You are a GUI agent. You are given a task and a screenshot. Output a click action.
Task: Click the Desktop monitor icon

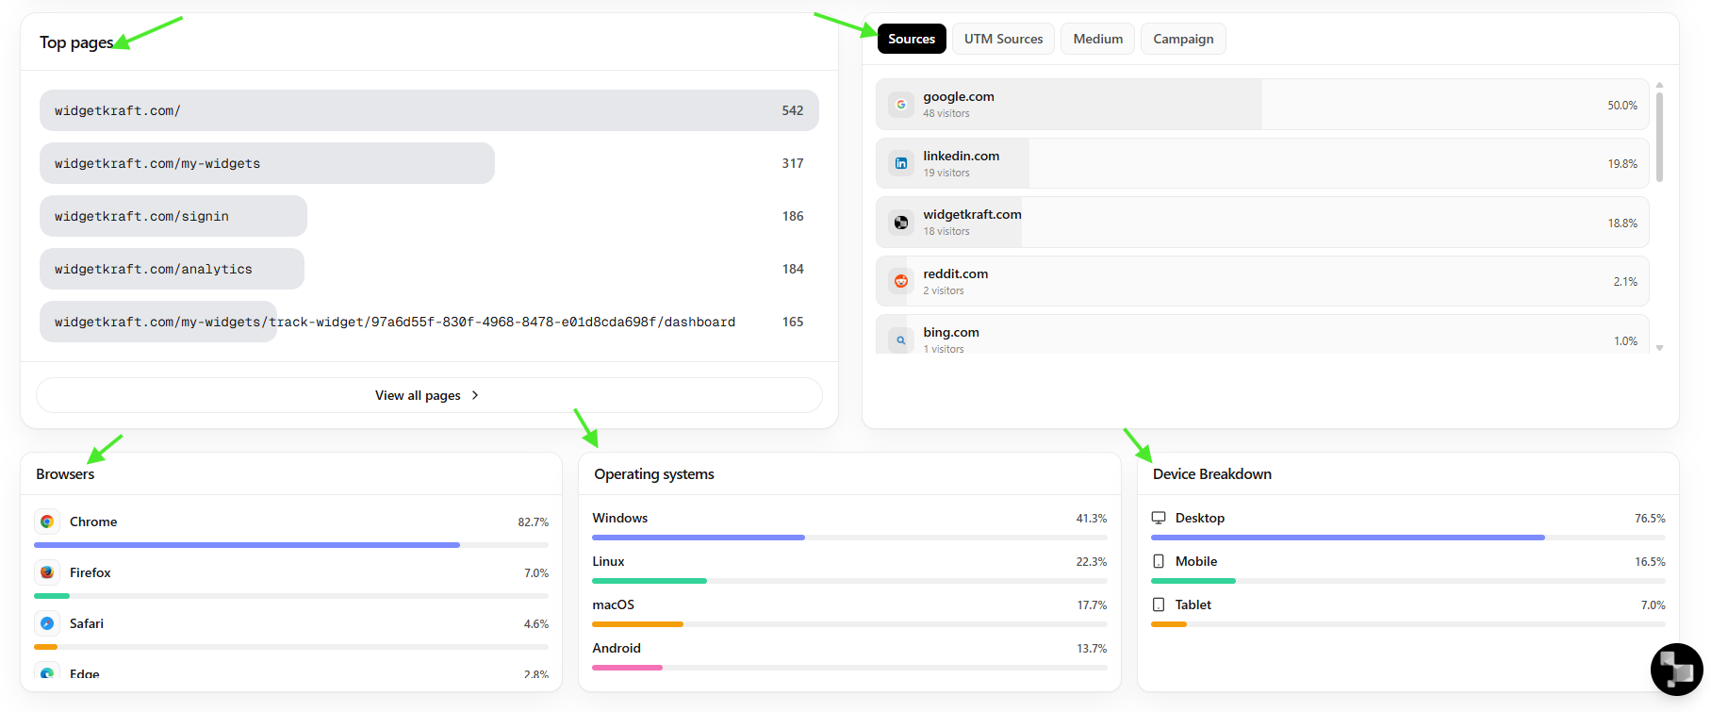1159,518
